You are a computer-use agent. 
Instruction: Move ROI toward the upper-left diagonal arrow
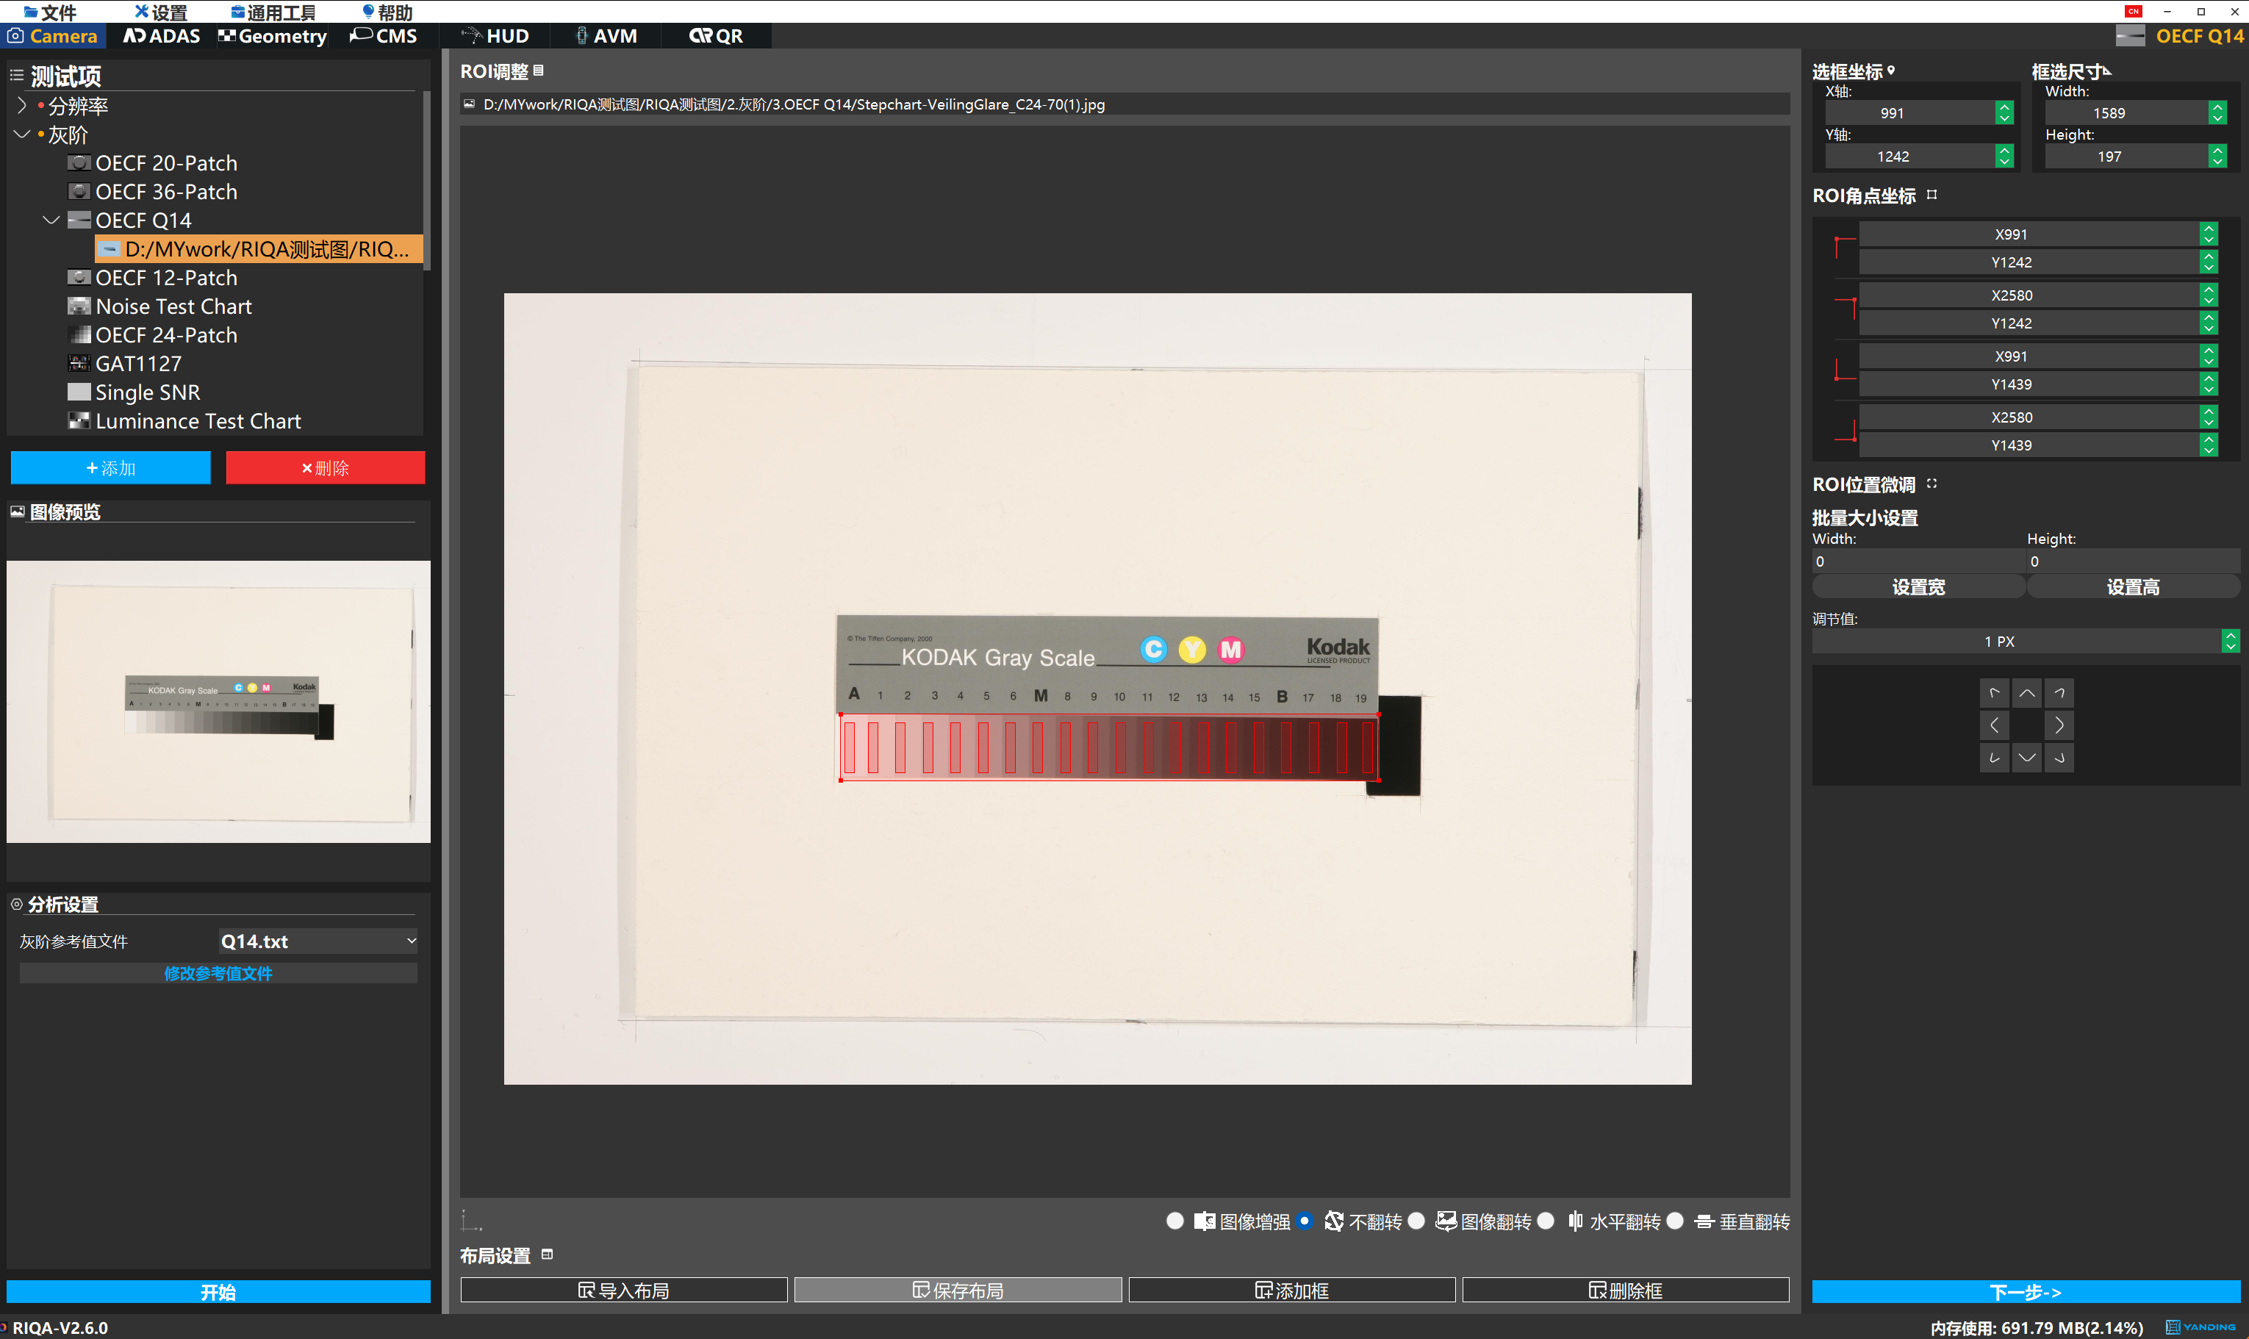1994,693
